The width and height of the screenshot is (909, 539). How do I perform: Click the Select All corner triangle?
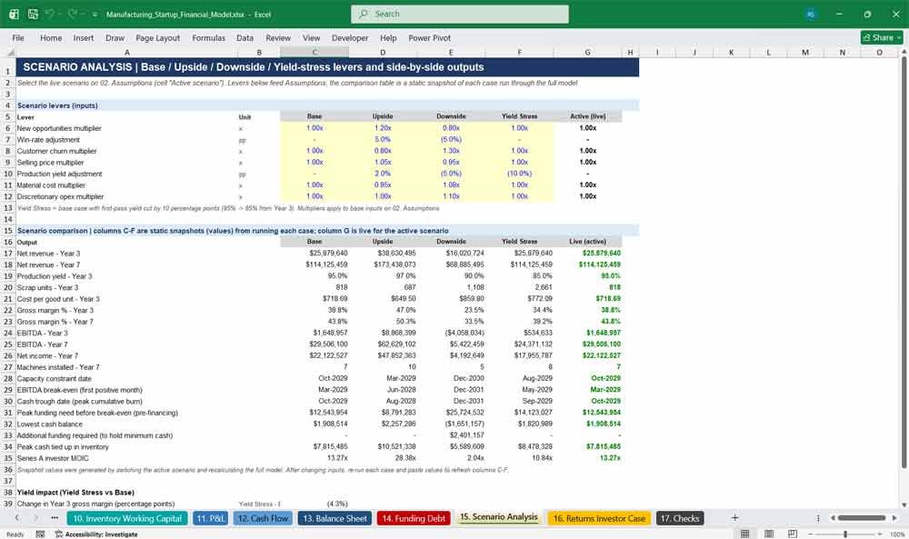(x=10, y=52)
